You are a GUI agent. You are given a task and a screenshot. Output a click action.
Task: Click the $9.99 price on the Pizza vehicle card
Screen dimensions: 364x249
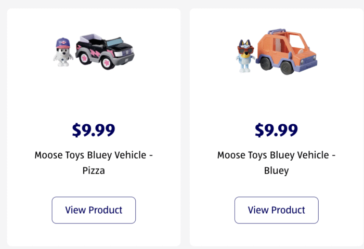coord(94,130)
